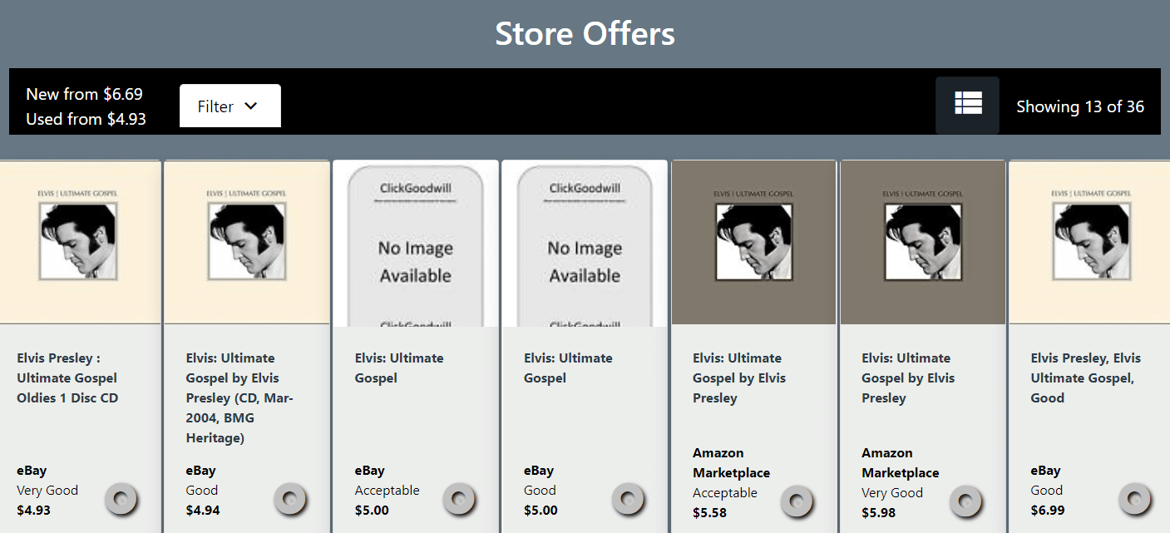
Task: Click disc icon on Acceptable $5.00 offer
Action: pos(459,499)
